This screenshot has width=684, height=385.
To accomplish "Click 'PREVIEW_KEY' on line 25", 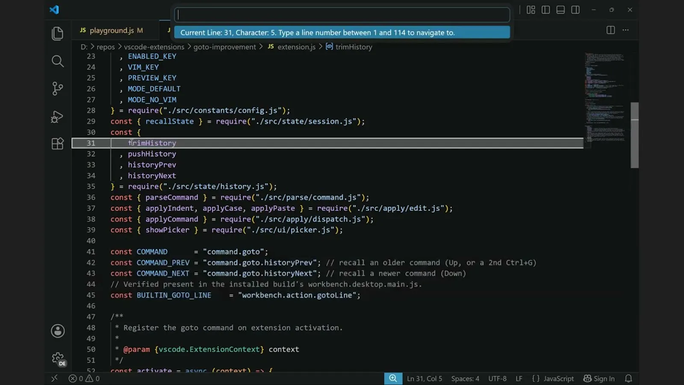I will [x=152, y=78].
